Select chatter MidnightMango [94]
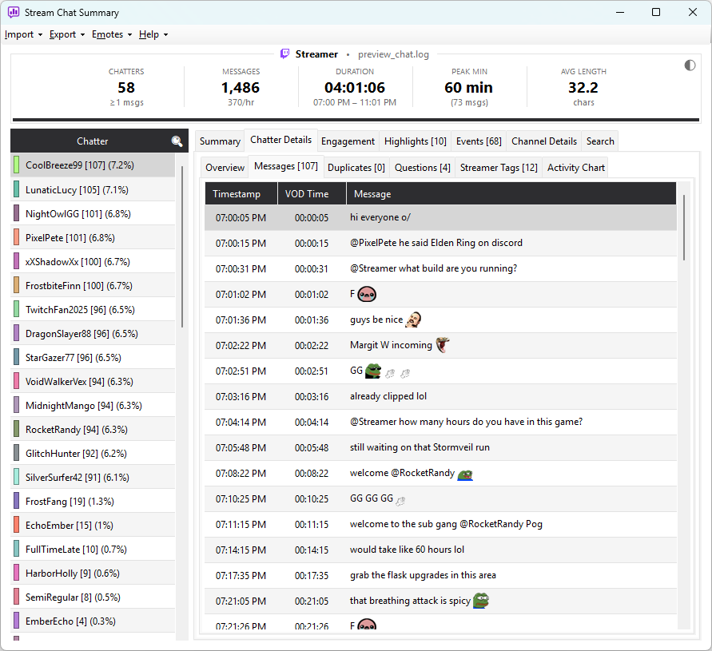 point(93,406)
